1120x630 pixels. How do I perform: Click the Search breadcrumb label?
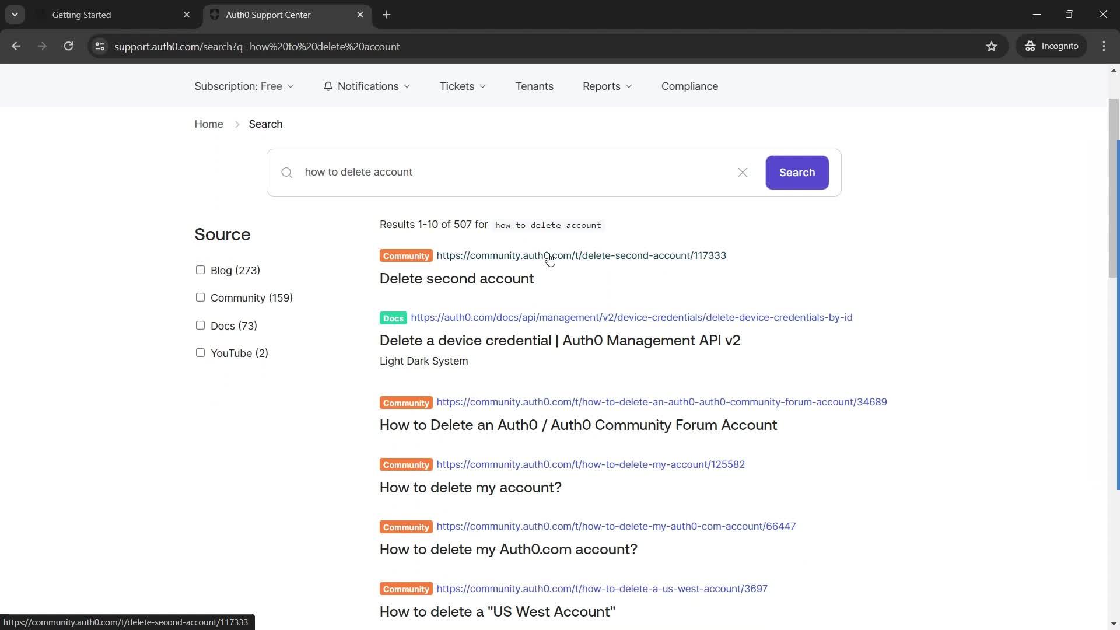tap(265, 124)
